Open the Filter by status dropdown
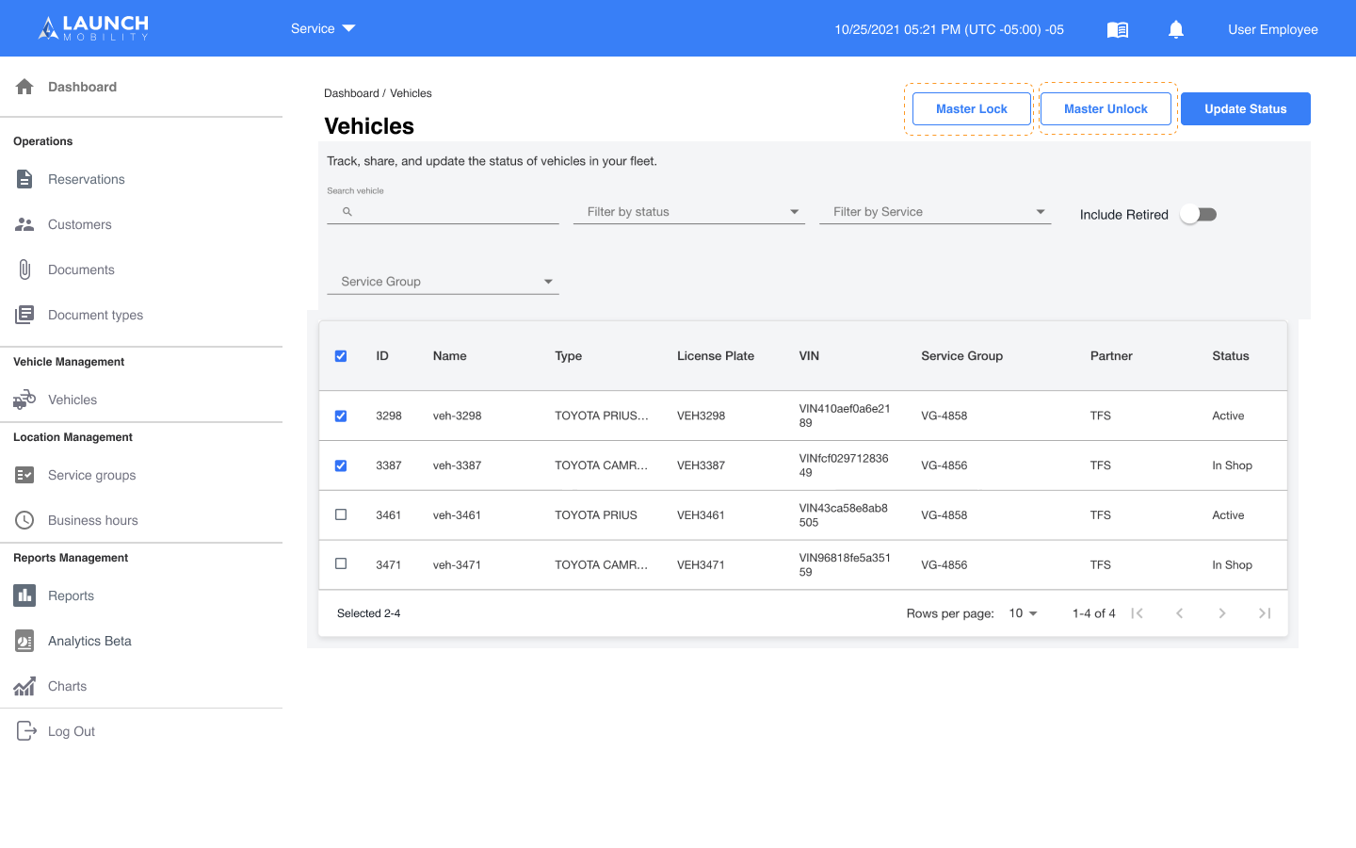1356x848 pixels. [688, 212]
